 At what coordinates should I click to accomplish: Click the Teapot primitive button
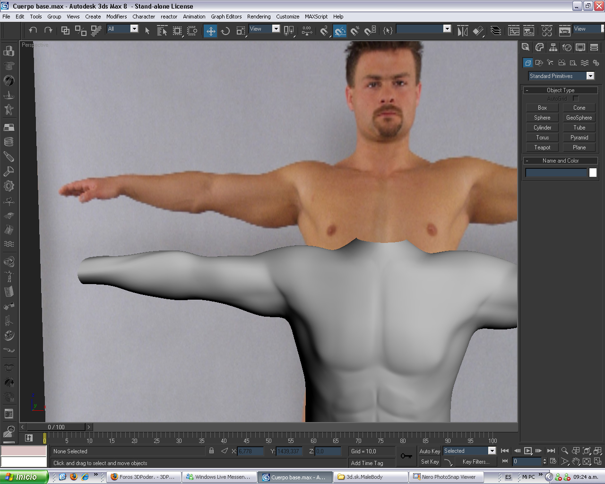(x=542, y=147)
